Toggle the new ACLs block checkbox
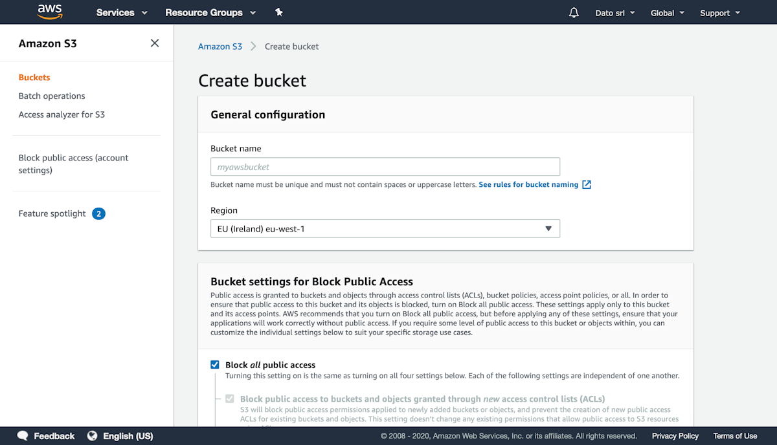The height and width of the screenshot is (445, 777). (230, 399)
